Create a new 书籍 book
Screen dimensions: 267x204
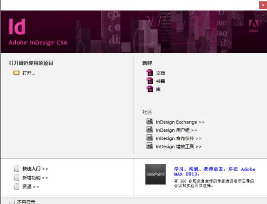coord(160,81)
